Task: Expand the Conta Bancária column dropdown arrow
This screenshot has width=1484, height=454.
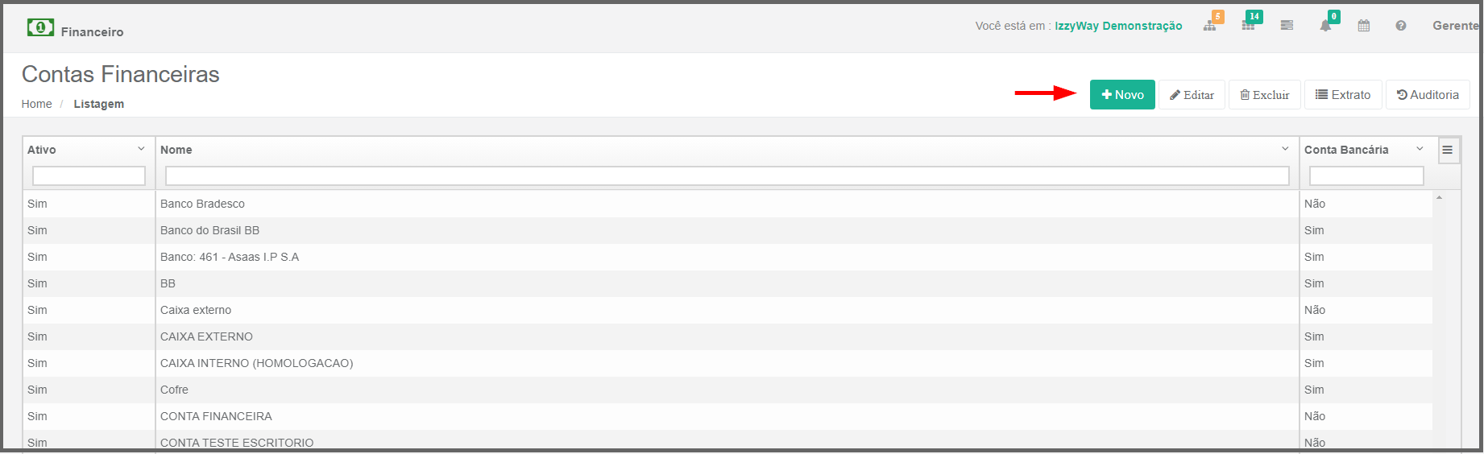Action: pos(1420,149)
